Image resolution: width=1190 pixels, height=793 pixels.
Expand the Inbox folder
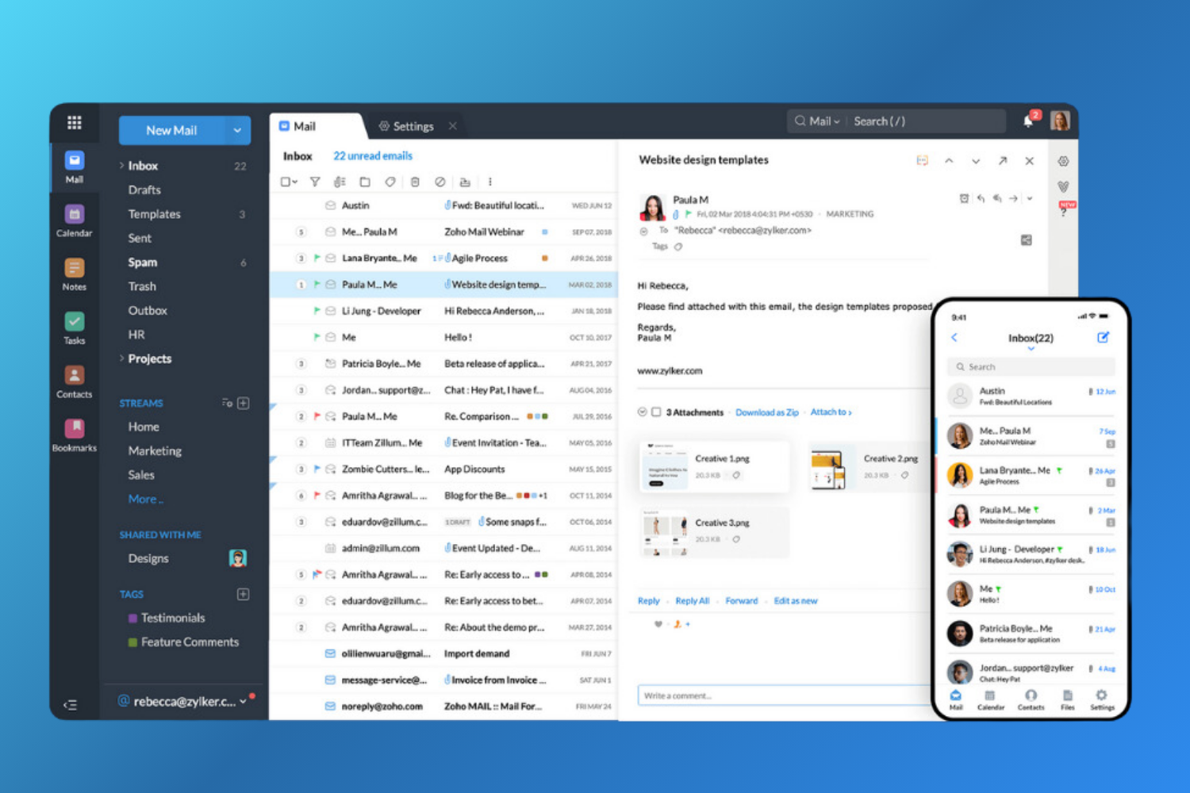point(121,166)
